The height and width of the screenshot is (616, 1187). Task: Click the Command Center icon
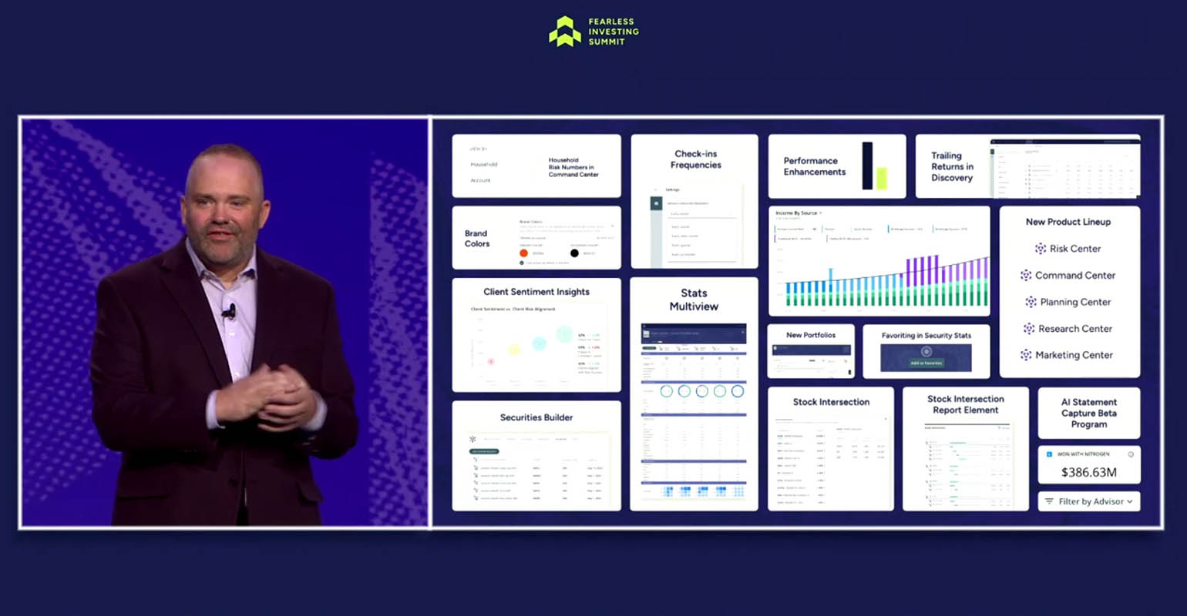tap(1026, 276)
